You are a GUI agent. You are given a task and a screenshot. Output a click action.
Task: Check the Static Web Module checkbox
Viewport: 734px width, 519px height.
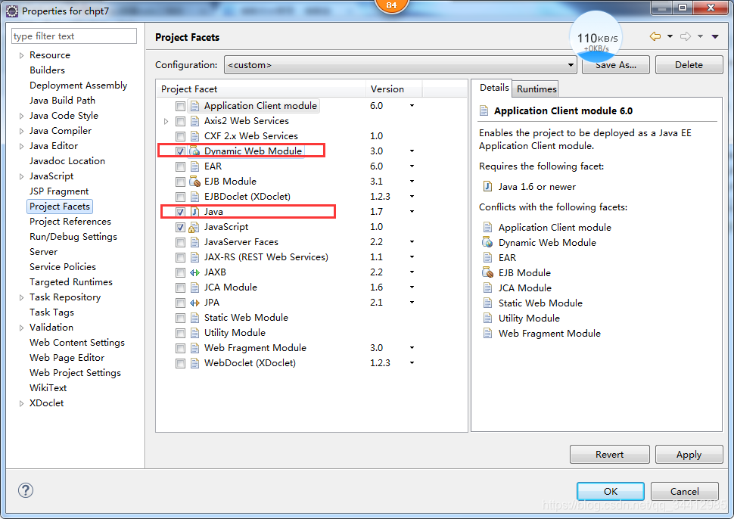point(180,319)
